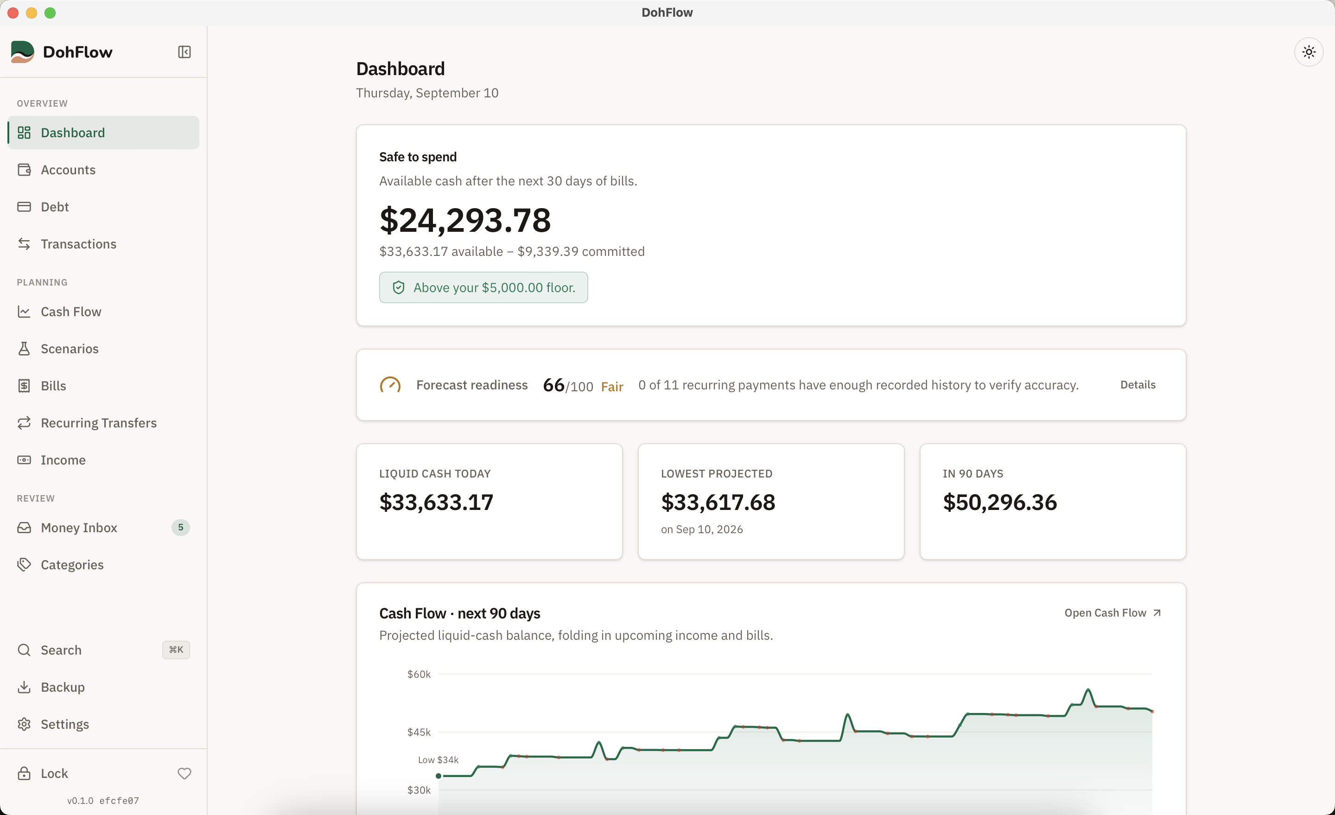This screenshot has height=815, width=1335.
Task: Click the Settings gear icon
Action: coord(24,724)
